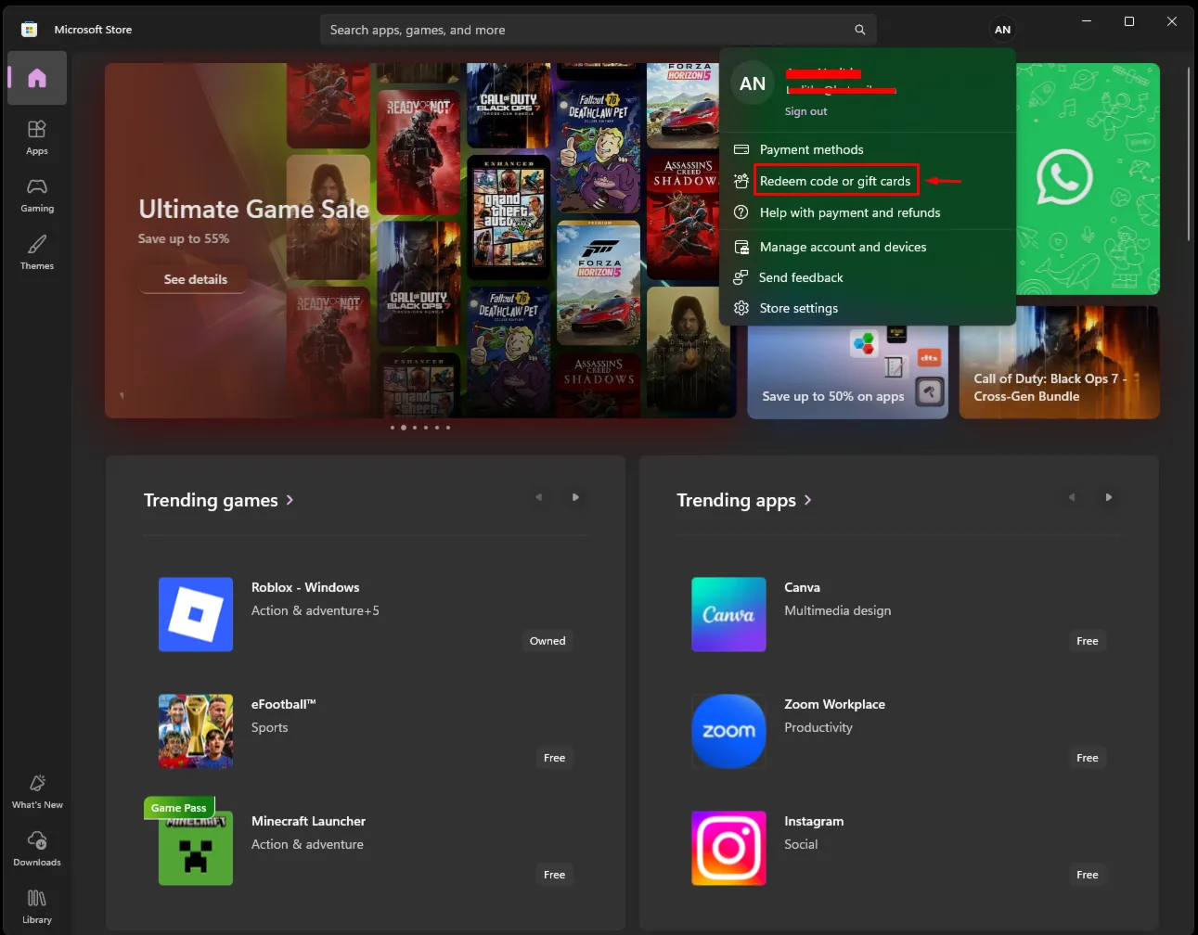Click the Sign out link
The image size is (1198, 935).
[805, 111]
